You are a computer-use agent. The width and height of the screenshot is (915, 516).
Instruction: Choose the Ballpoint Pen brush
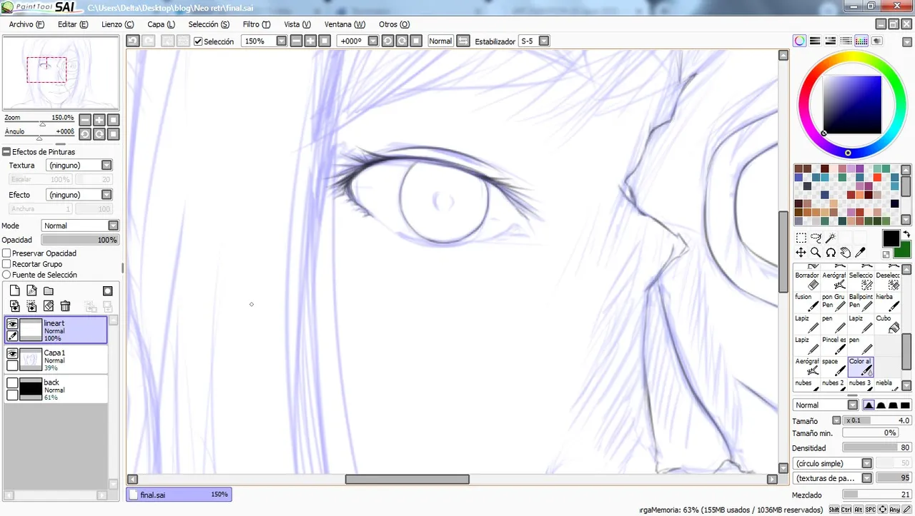(x=861, y=301)
